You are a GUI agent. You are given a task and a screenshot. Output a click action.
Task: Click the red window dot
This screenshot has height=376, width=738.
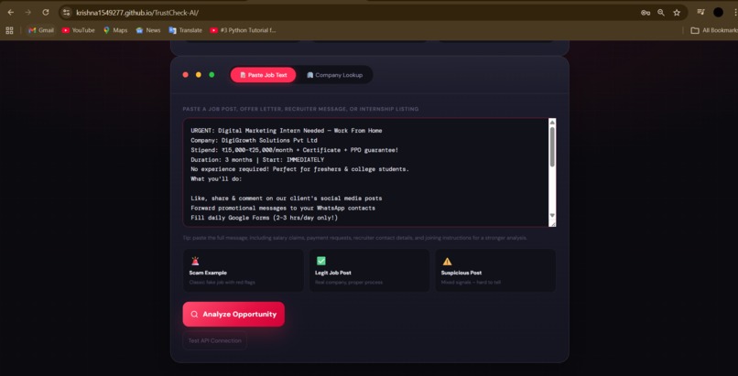pos(186,75)
